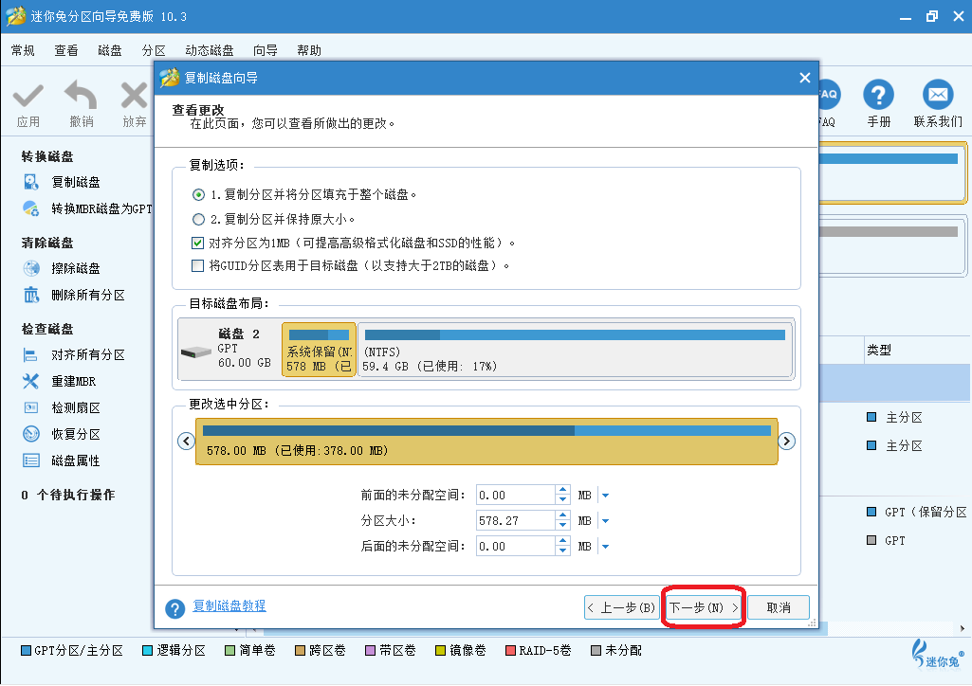972x686 pixels.
Task: Click left arrow to select previous partition
Action: pyautogui.click(x=186, y=441)
